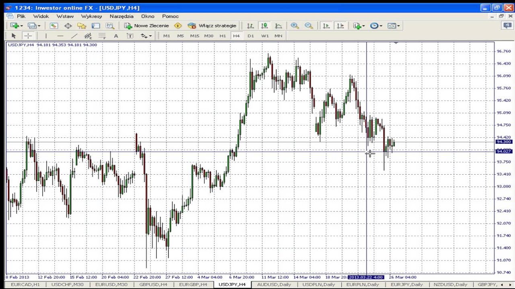Open the Plik menu
This screenshot has height=289, width=515.
21,16
